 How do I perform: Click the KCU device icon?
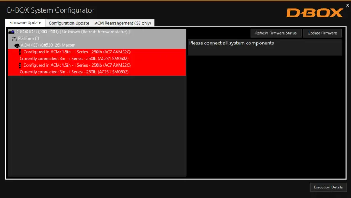(x=11, y=32)
